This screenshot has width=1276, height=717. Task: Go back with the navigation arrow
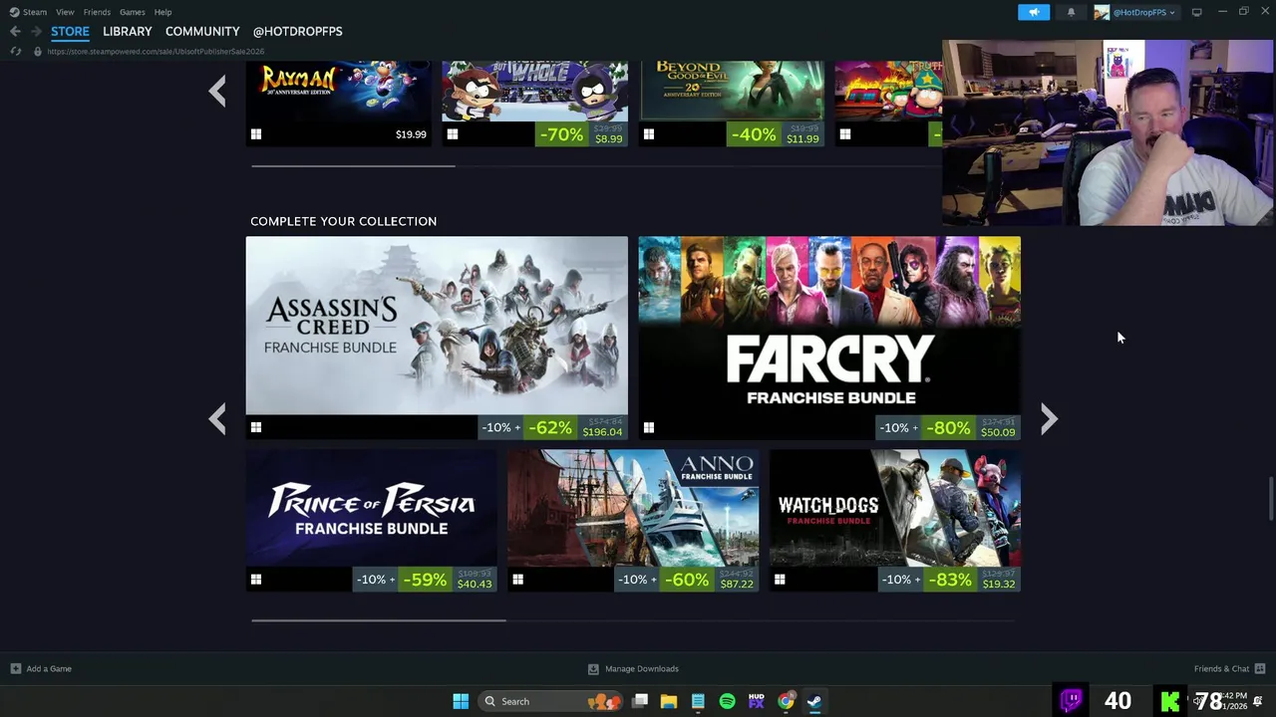(15, 31)
